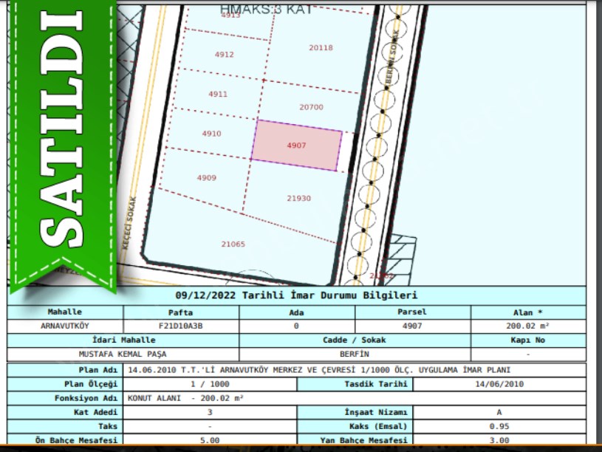
Task: Click the Tasdik Tarihi value 14/06/2010
Action: tap(499, 384)
